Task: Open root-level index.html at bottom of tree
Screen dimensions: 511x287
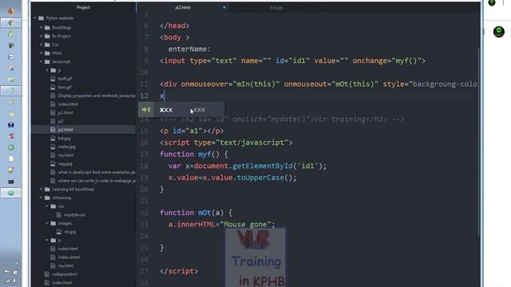Action: 62,282
